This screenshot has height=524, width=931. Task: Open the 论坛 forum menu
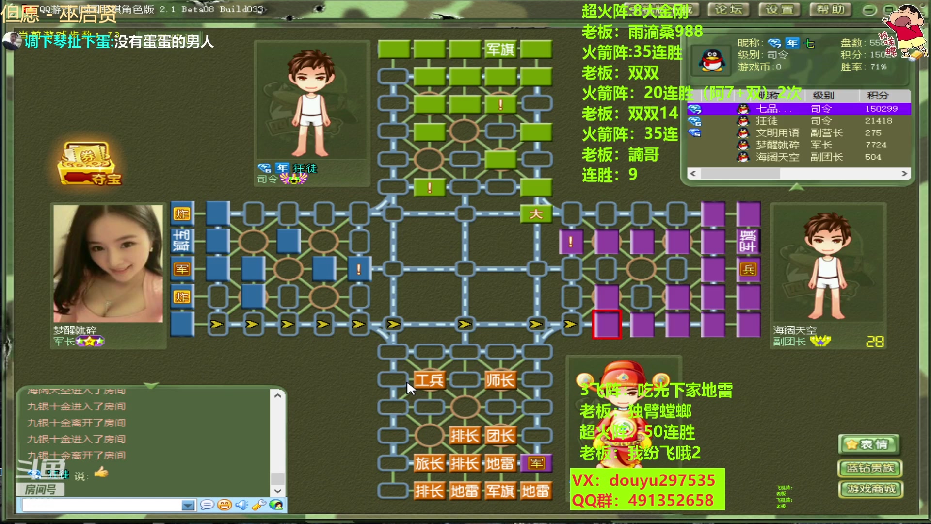click(x=728, y=9)
